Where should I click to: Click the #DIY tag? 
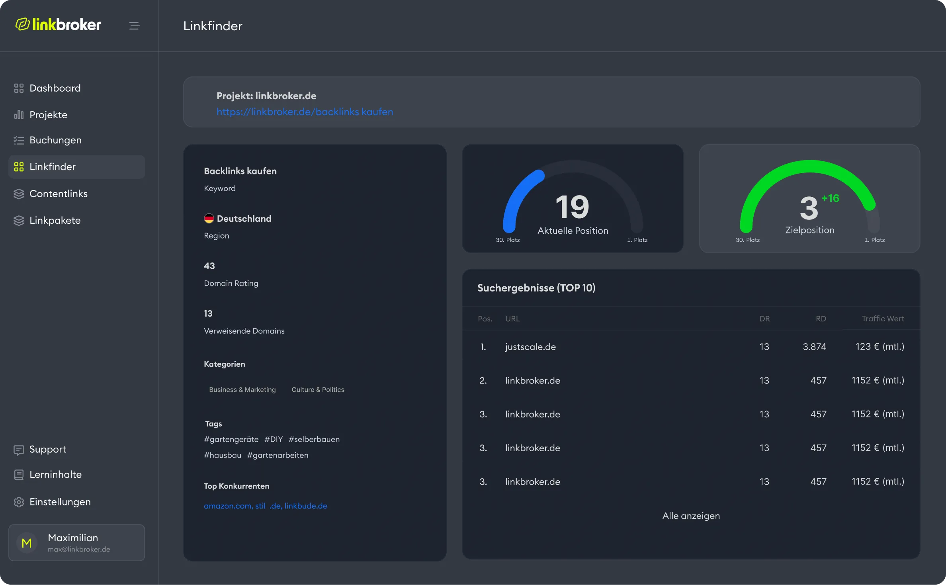point(274,439)
